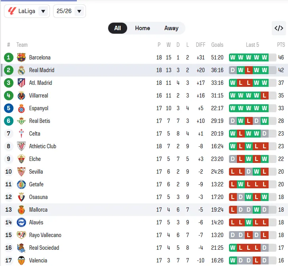Click the Athletic Club crest icon
The width and height of the screenshot is (288, 266).
point(21,146)
